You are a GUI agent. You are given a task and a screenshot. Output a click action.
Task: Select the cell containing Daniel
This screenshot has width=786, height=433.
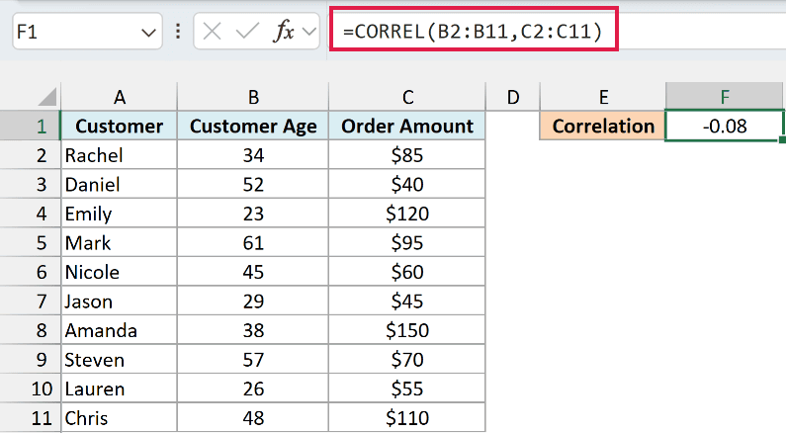click(120, 185)
